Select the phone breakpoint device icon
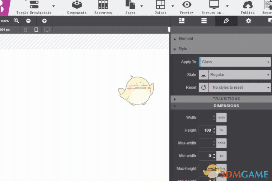272x181 pixels. pyautogui.click(x=26, y=30)
